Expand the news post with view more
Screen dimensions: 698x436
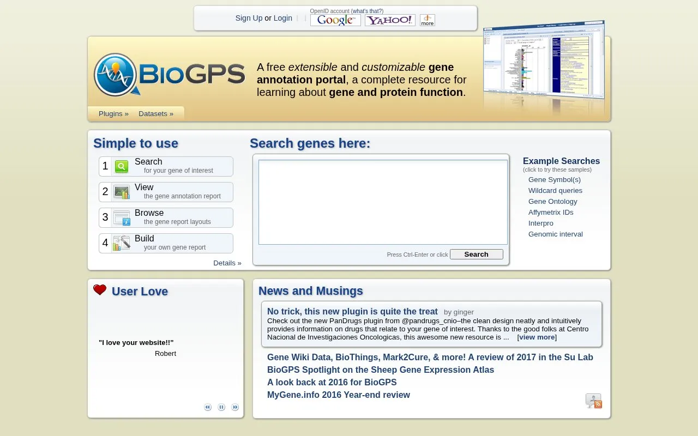[537, 337]
